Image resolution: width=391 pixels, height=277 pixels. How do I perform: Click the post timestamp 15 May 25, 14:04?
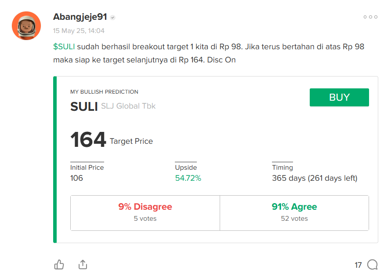[x=79, y=31]
